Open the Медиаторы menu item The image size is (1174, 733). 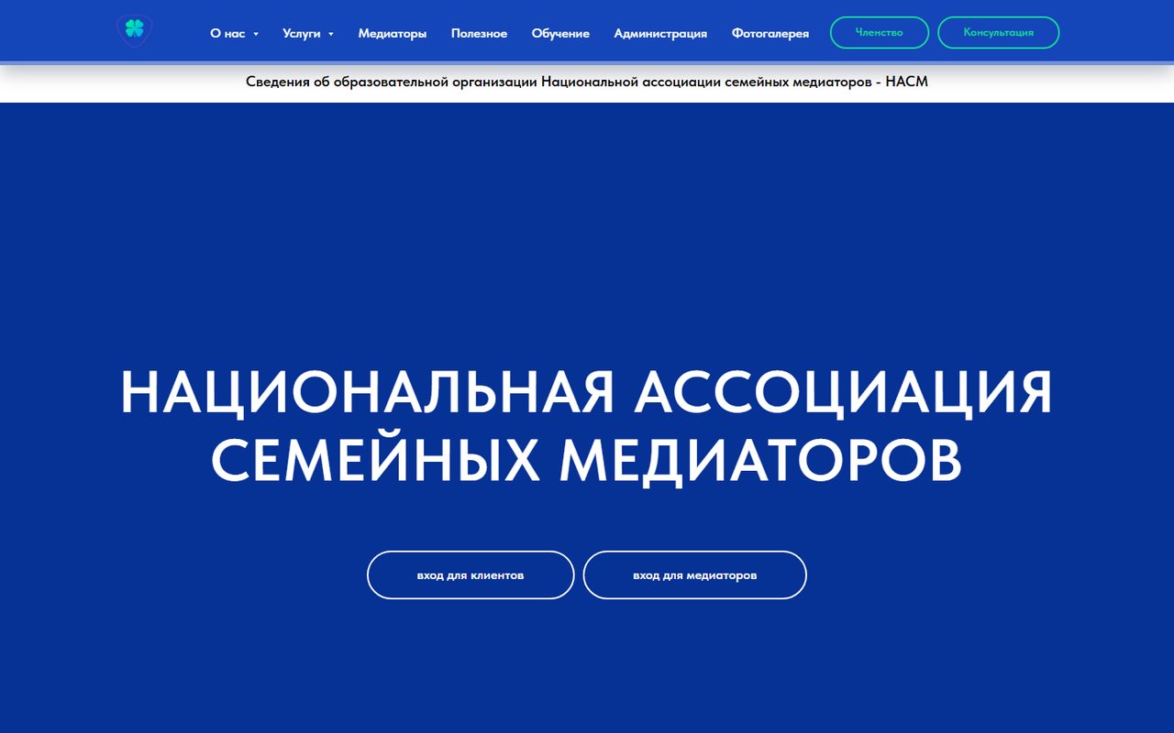pos(393,33)
